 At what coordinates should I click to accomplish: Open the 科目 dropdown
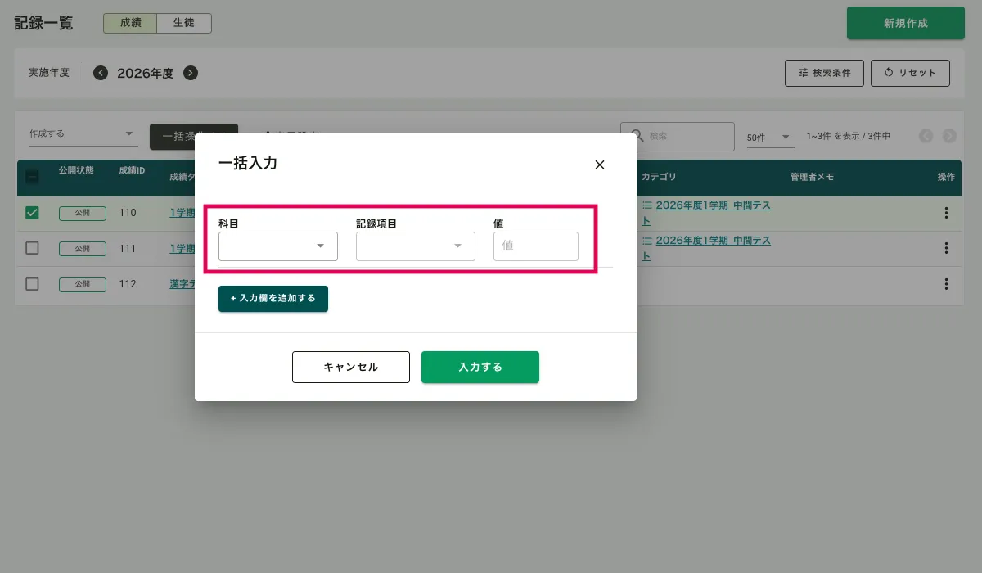(278, 246)
